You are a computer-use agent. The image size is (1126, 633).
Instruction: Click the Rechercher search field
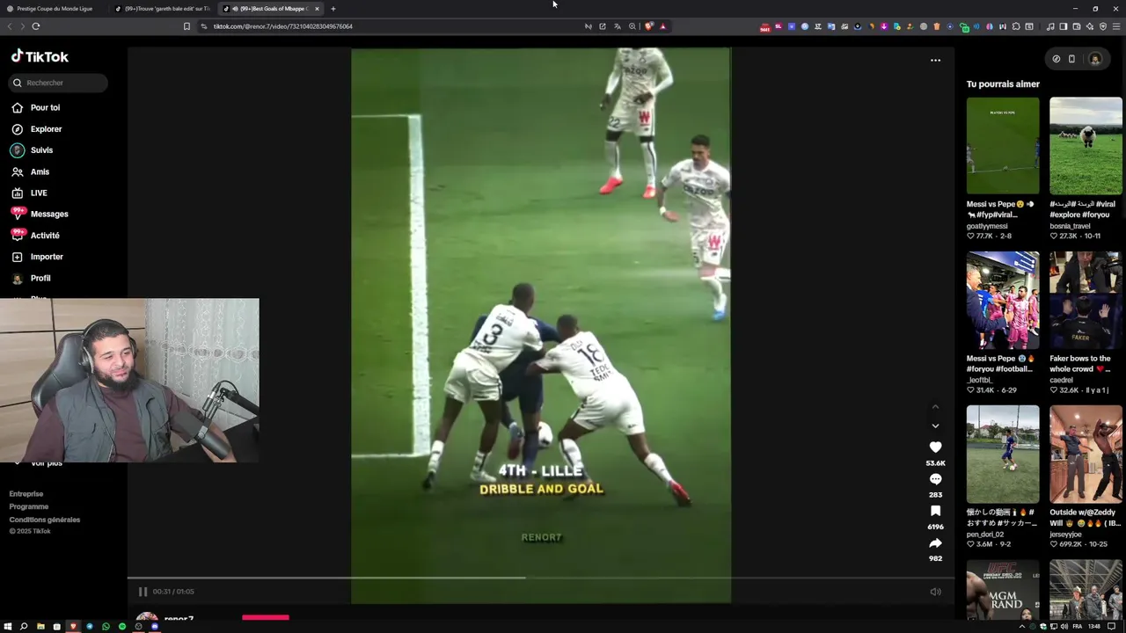59,83
